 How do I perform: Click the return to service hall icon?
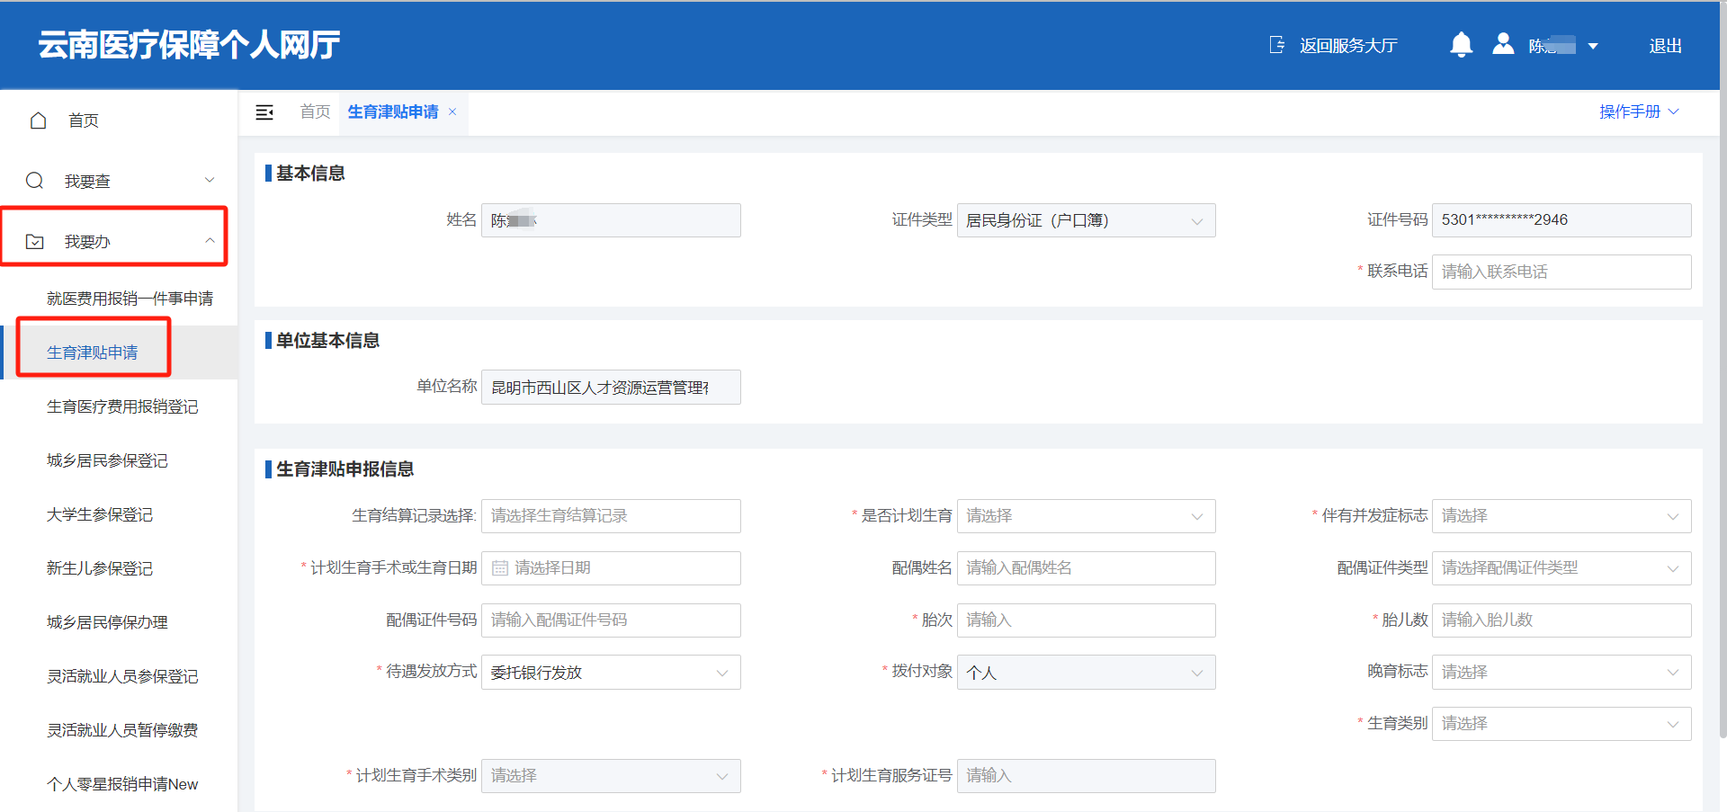coord(1276,45)
